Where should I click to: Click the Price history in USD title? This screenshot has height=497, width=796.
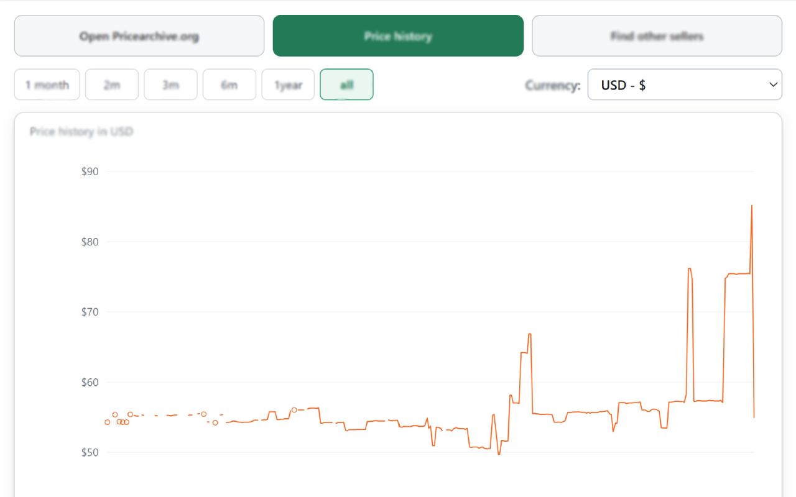pos(81,132)
